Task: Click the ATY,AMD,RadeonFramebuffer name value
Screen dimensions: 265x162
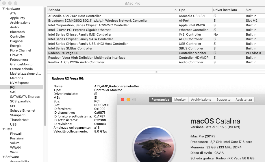Action: point(117,86)
